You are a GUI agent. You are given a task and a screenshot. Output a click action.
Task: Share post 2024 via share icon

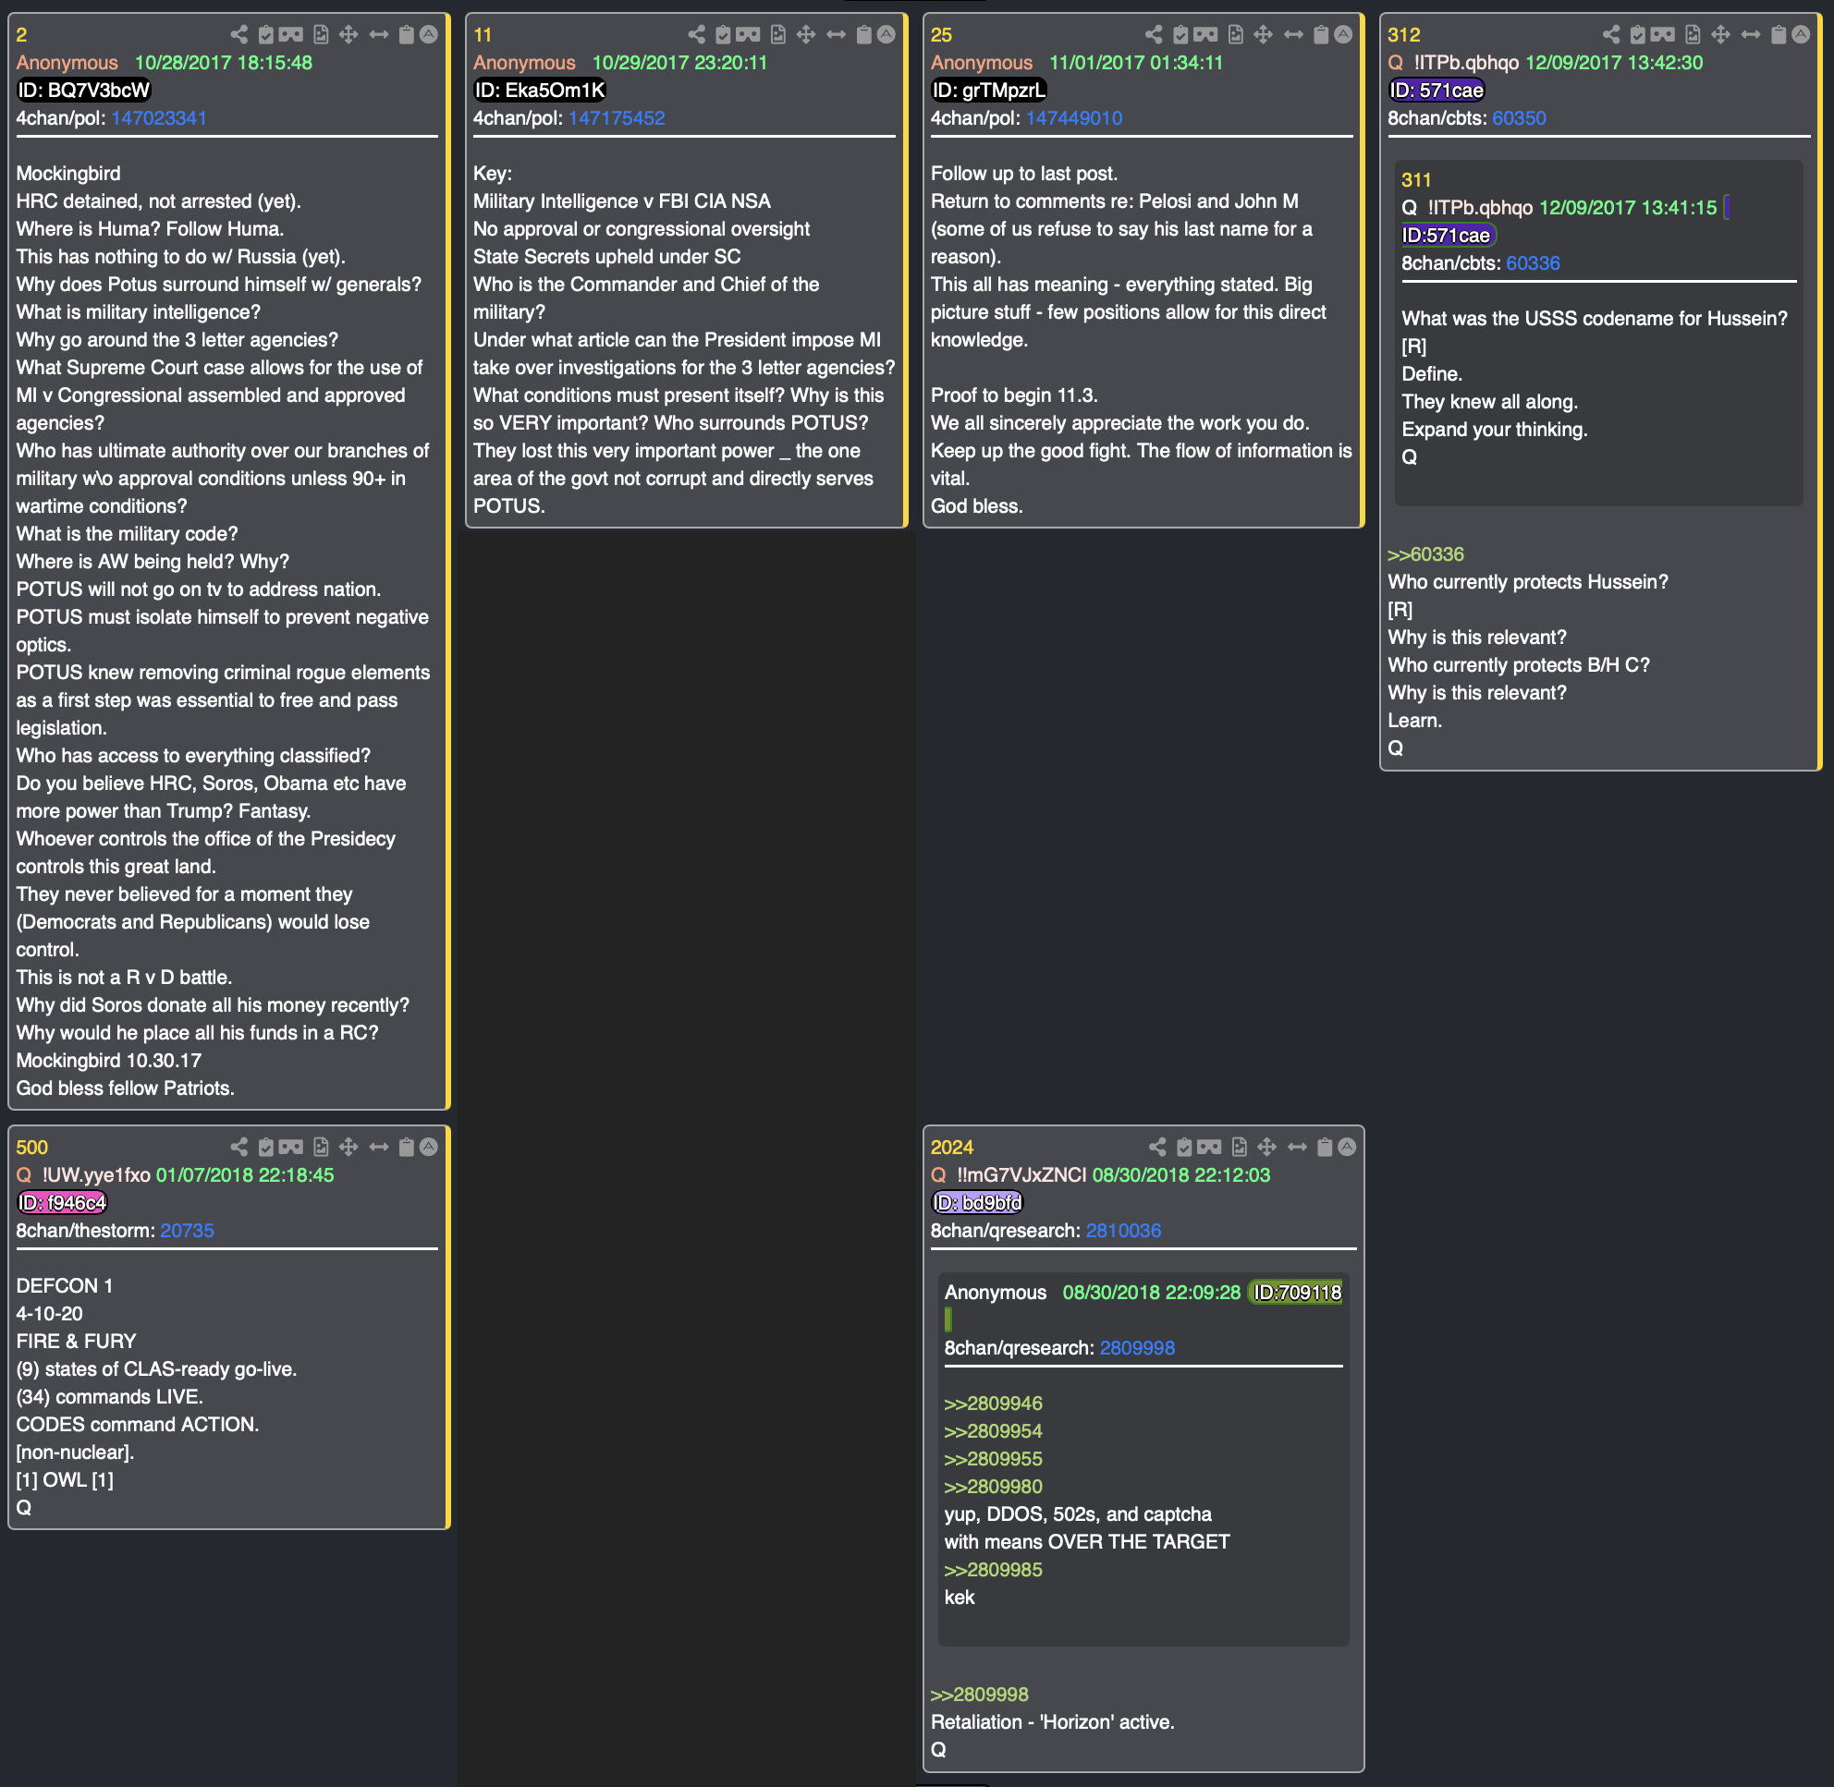(1158, 1147)
